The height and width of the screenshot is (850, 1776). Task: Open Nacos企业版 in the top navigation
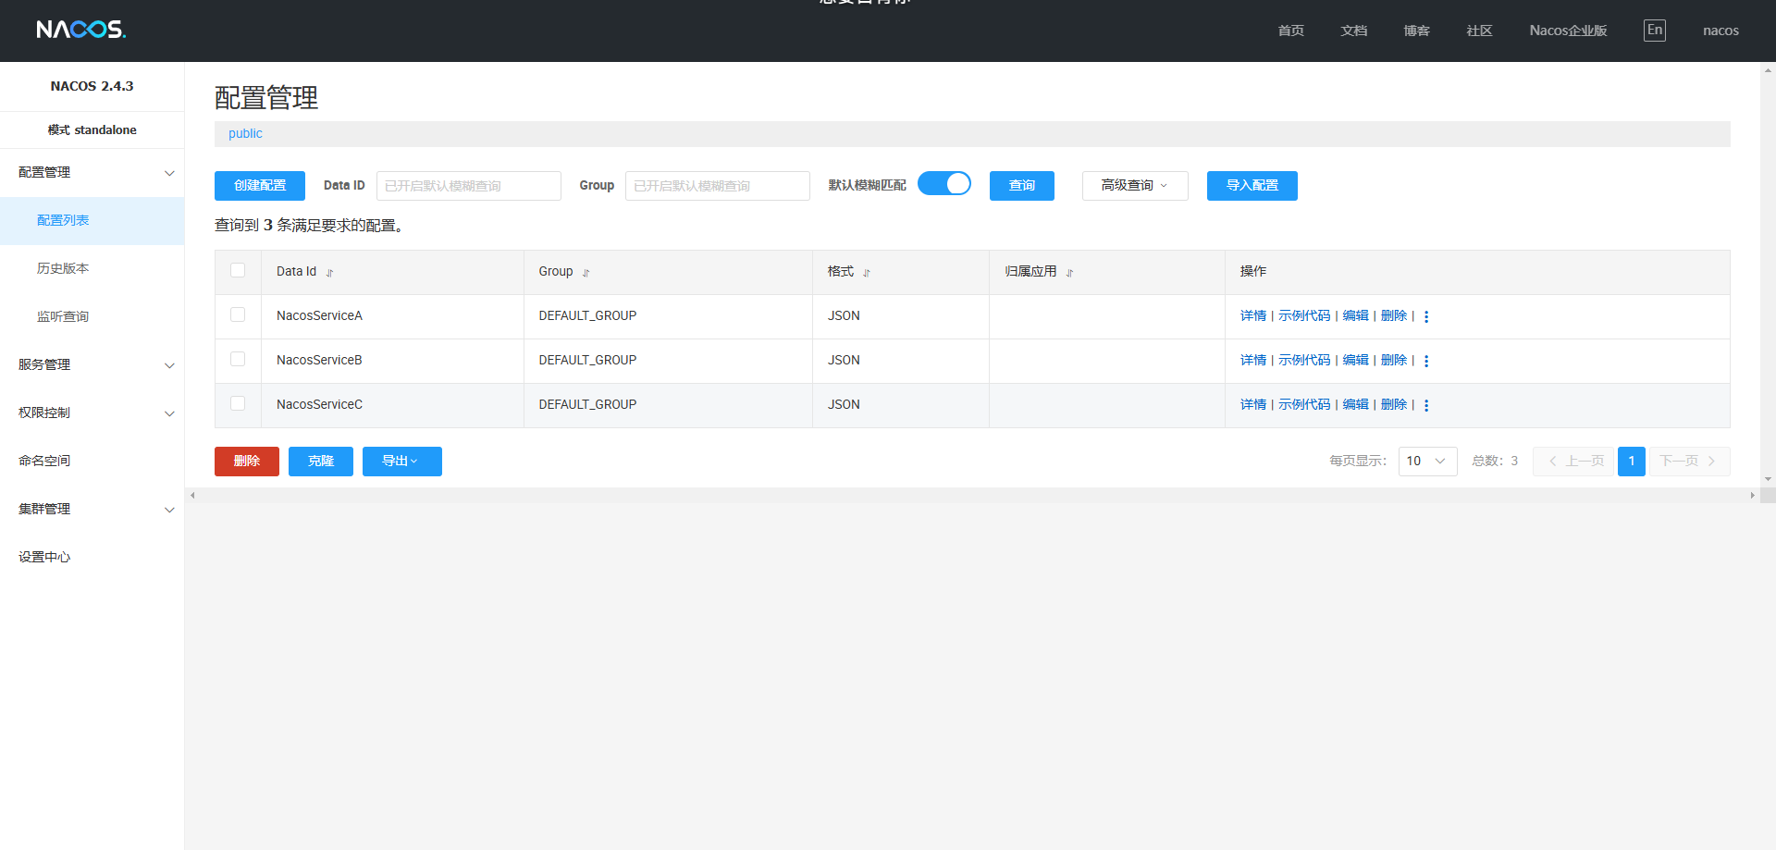[x=1568, y=31]
